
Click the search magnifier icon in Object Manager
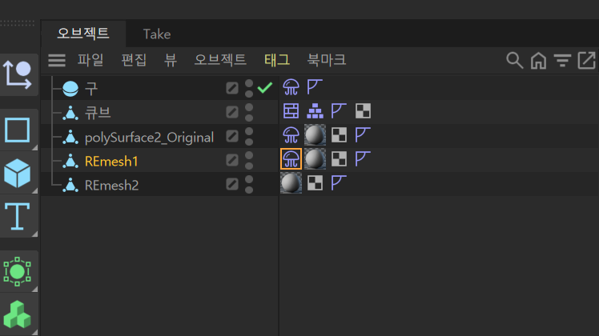[x=514, y=60]
